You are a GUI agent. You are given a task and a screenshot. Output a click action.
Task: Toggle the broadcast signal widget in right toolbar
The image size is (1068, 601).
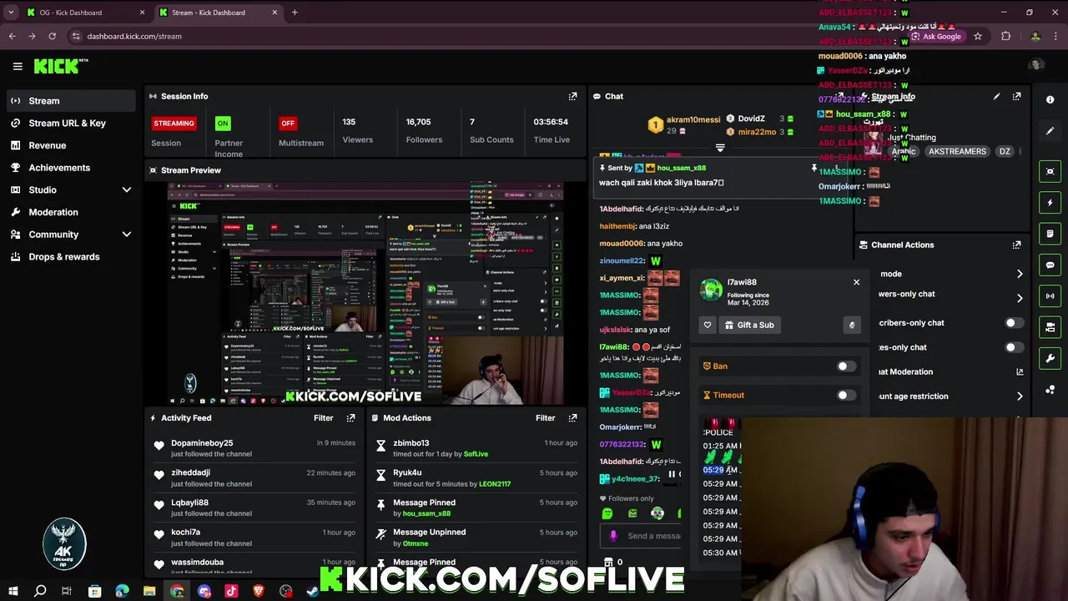click(1050, 295)
